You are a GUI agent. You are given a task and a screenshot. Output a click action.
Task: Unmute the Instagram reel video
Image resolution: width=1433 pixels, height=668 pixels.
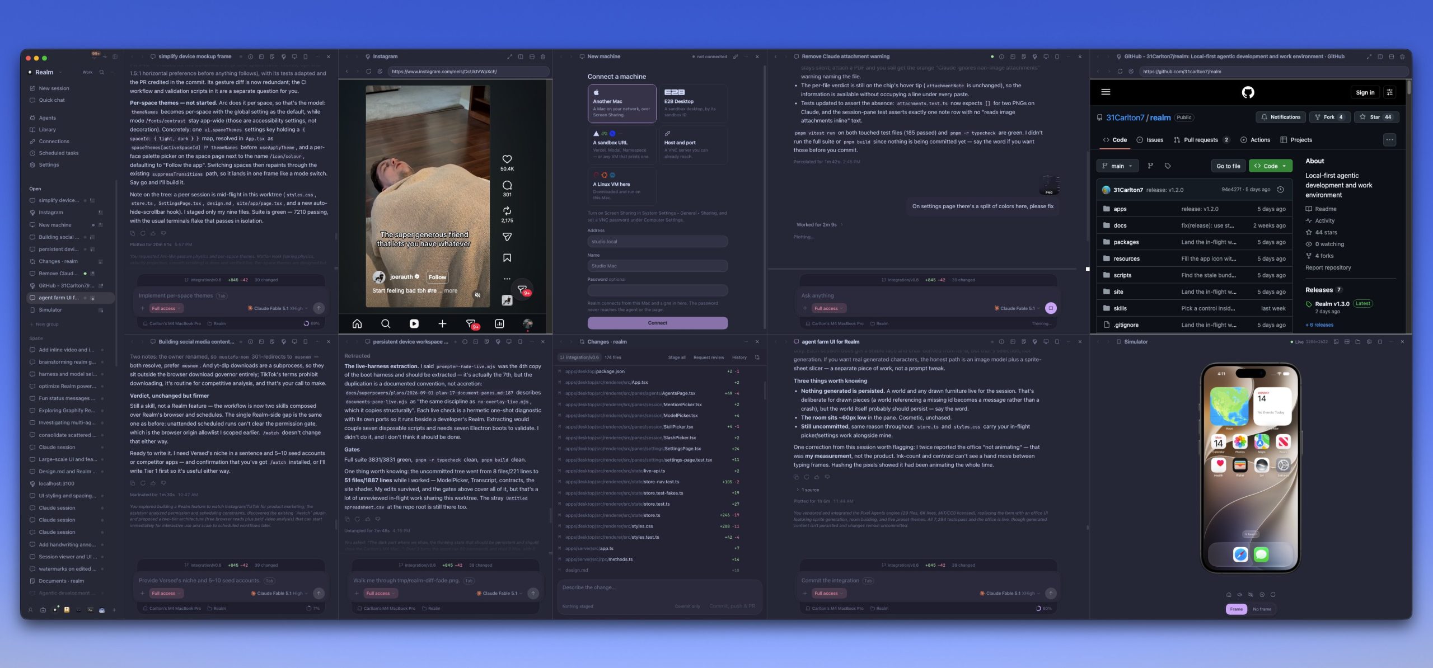(477, 295)
